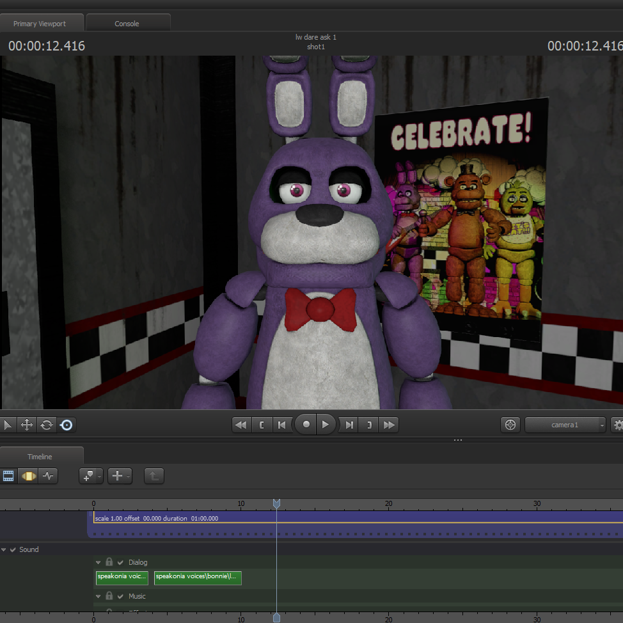Collapse the Sound track group
623x623 pixels.
[x=4, y=549]
